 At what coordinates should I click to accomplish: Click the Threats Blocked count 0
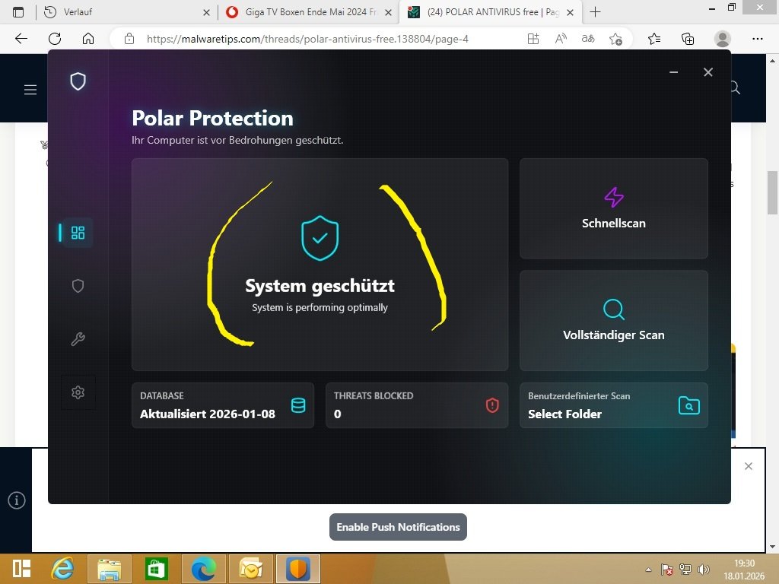coord(337,414)
